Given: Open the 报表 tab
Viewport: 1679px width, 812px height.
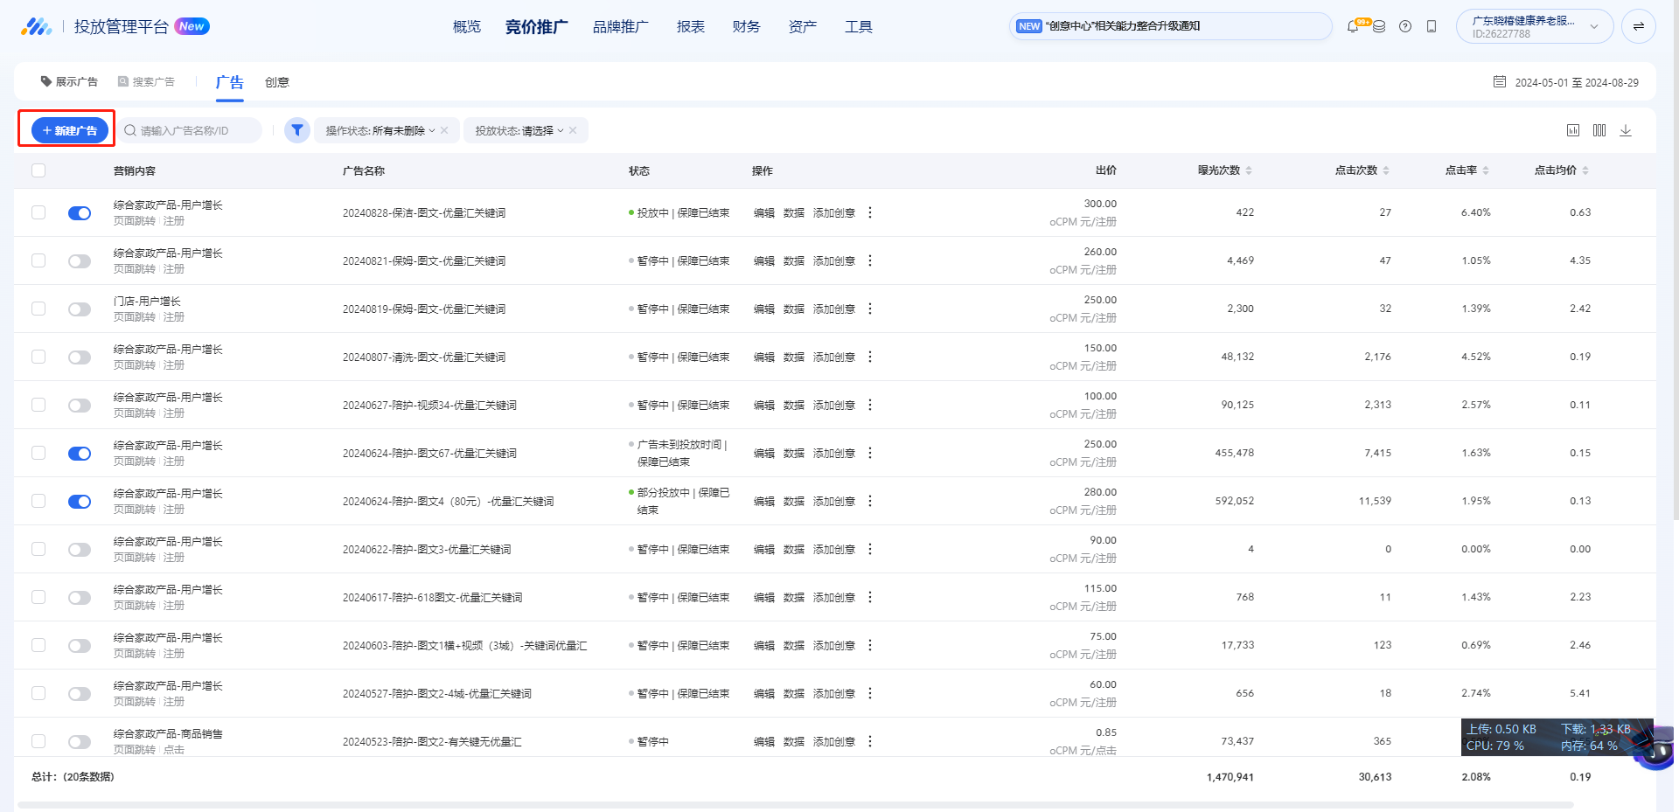Looking at the screenshot, I should click(691, 27).
